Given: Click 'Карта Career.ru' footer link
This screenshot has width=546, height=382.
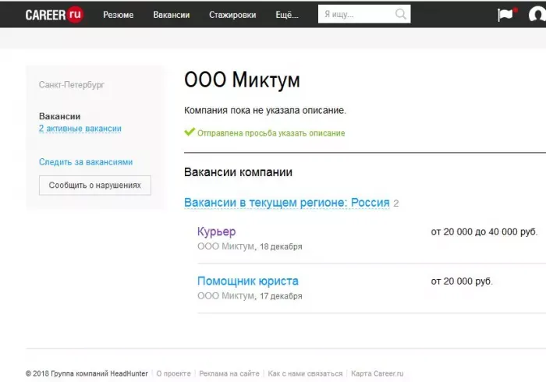Looking at the screenshot, I should [377, 373].
